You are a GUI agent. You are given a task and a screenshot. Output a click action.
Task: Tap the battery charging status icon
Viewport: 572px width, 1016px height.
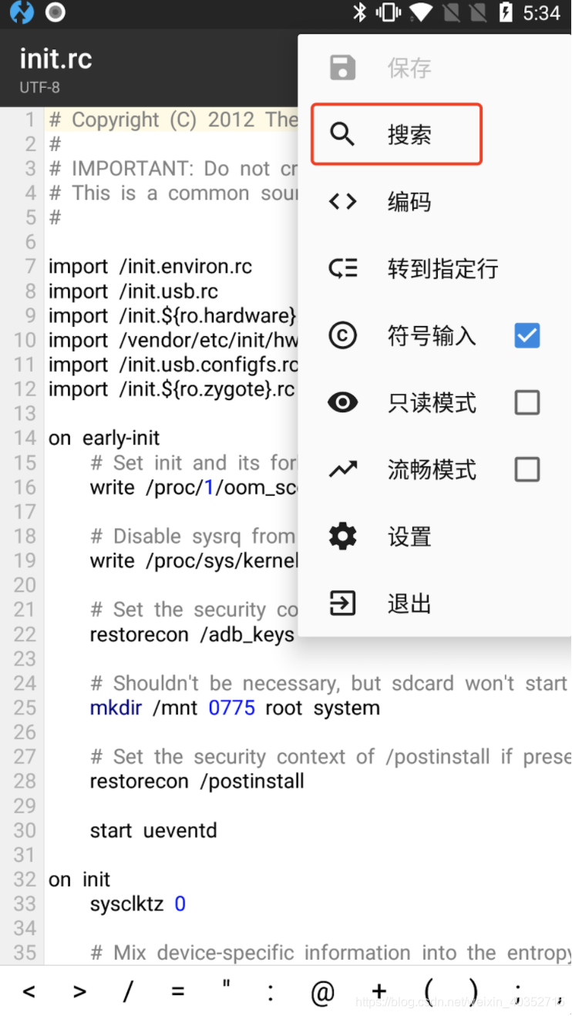click(506, 13)
